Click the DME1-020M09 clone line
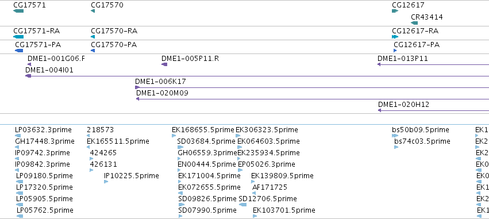The height and width of the screenshot is (219, 489). click(x=313, y=99)
